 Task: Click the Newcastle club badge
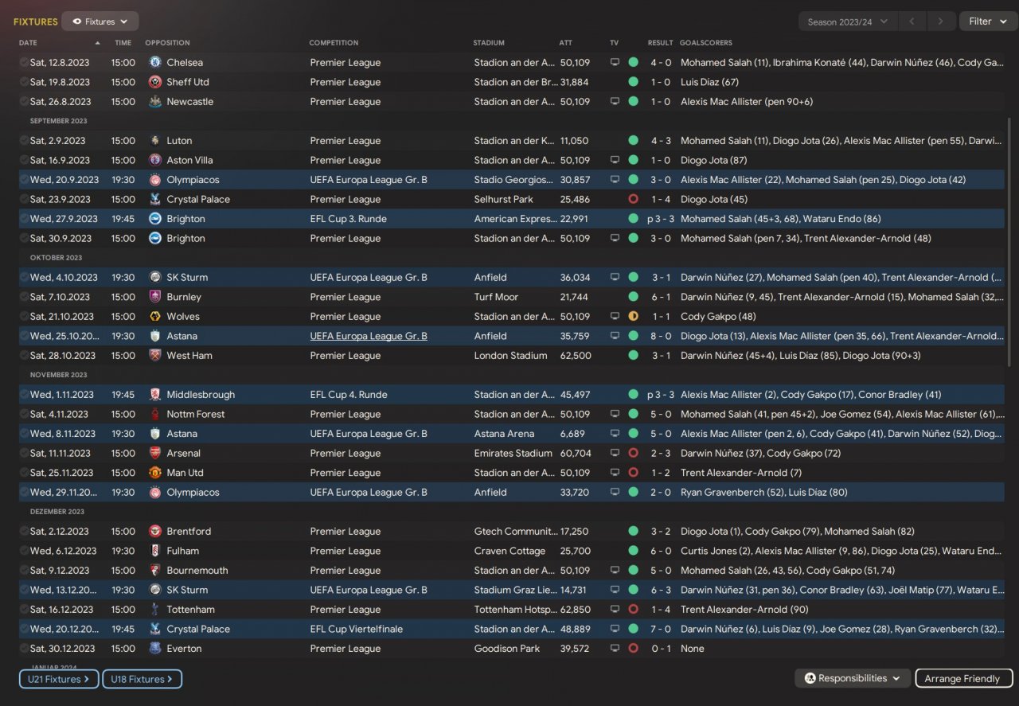(155, 102)
